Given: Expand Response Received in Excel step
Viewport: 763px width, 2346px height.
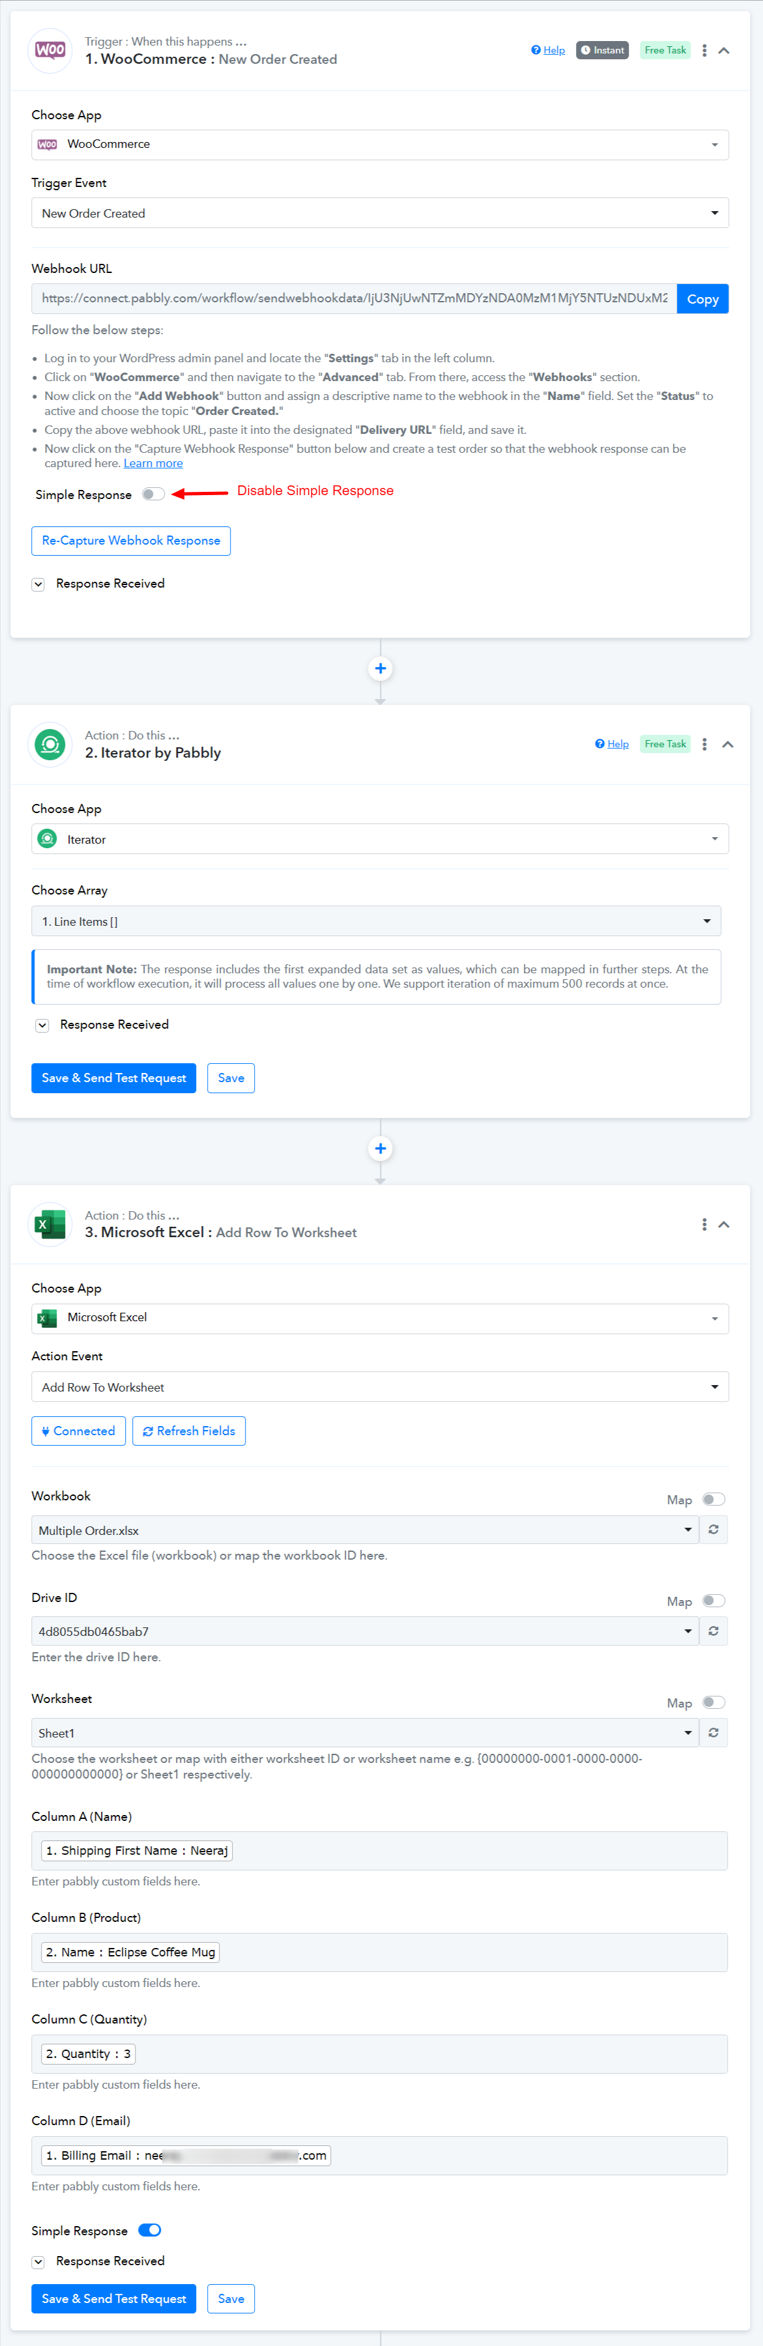Looking at the screenshot, I should (38, 2262).
